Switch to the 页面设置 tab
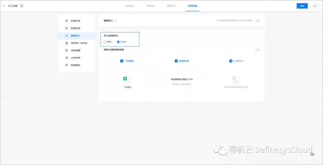Viewport: 323px width, 165px height. point(192,6)
